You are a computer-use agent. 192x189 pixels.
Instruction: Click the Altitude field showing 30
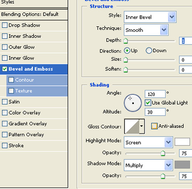[155, 112]
